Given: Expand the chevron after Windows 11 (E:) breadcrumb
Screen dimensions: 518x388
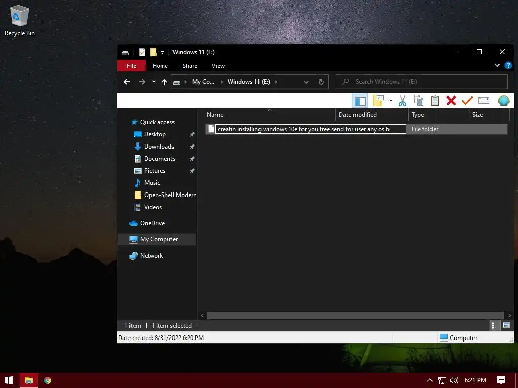Looking at the screenshot, I should [x=276, y=82].
